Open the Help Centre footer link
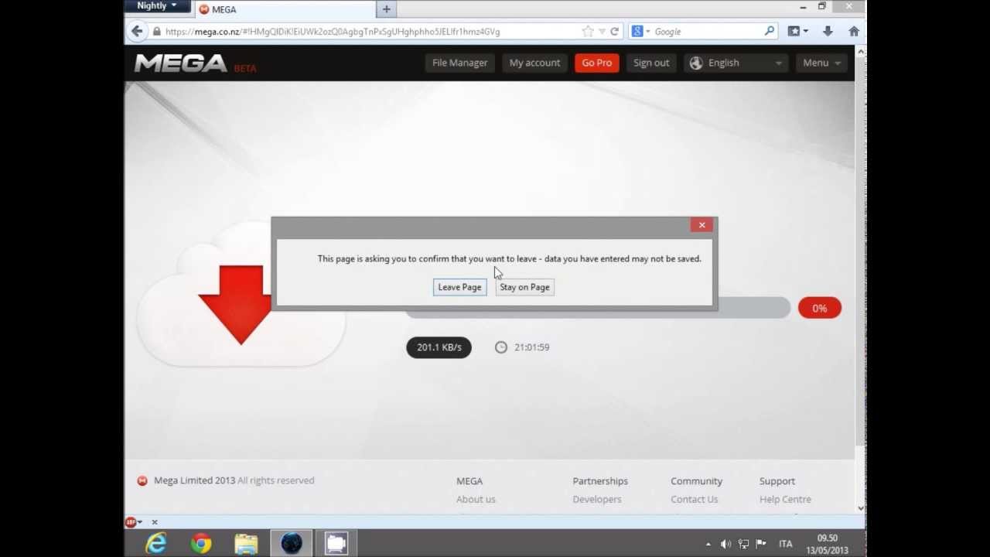The image size is (990, 557). tap(785, 499)
